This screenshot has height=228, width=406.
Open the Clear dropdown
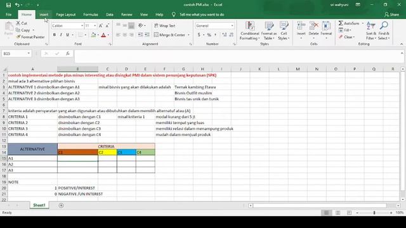tap(346, 37)
